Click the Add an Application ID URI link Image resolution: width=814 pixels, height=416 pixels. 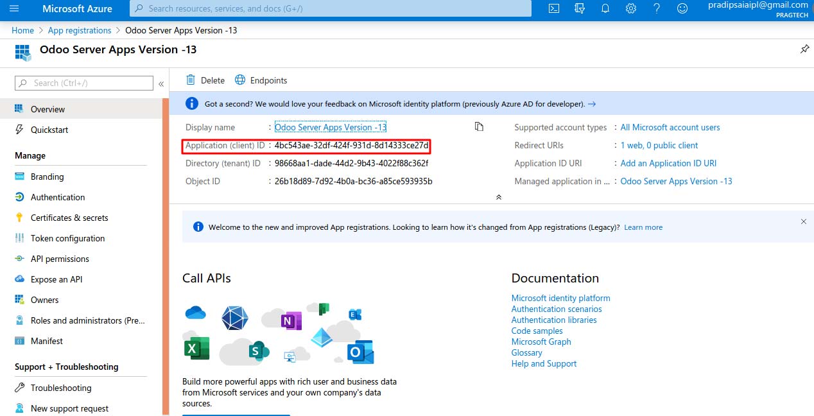tap(668, 163)
